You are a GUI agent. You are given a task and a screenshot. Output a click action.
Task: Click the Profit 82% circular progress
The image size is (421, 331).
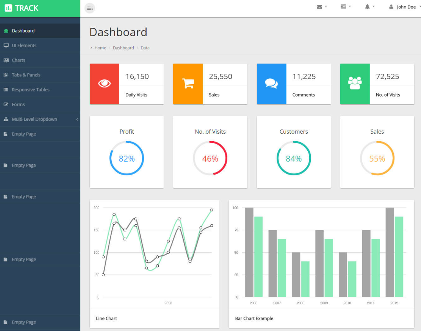coord(127,158)
